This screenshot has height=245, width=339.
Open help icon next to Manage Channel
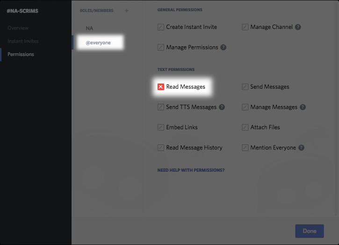(x=298, y=27)
